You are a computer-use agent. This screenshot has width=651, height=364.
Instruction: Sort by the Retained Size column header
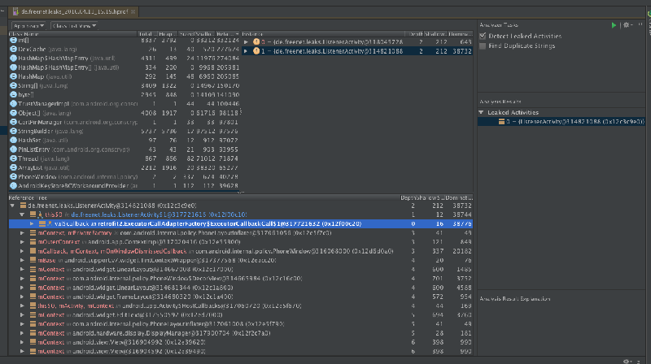(227, 34)
